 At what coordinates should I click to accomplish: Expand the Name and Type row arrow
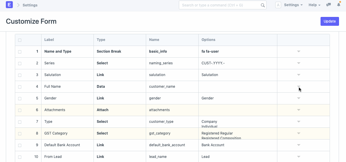(299, 51)
